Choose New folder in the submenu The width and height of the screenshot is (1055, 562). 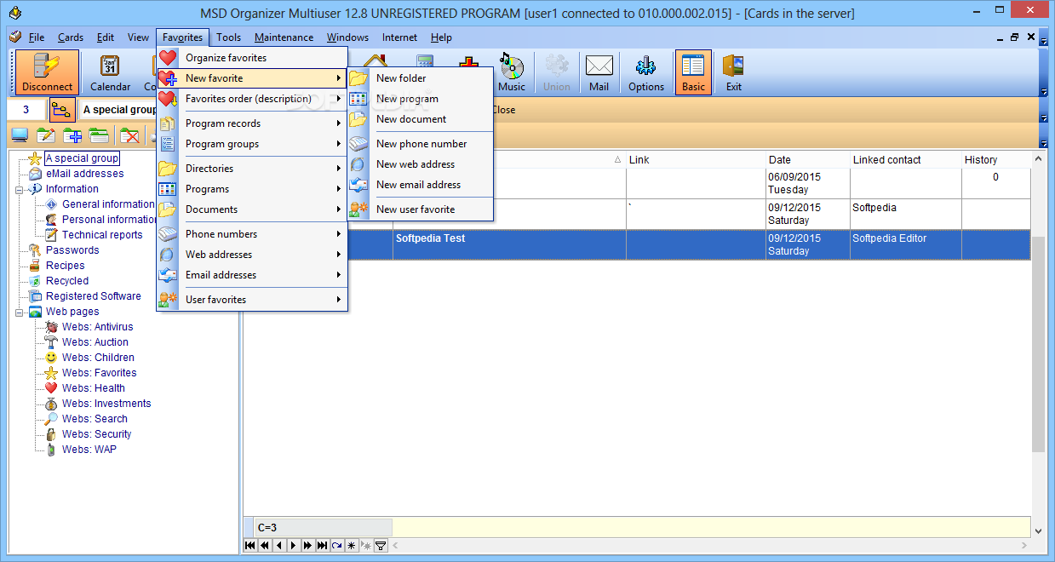click(x=421, y=78)
